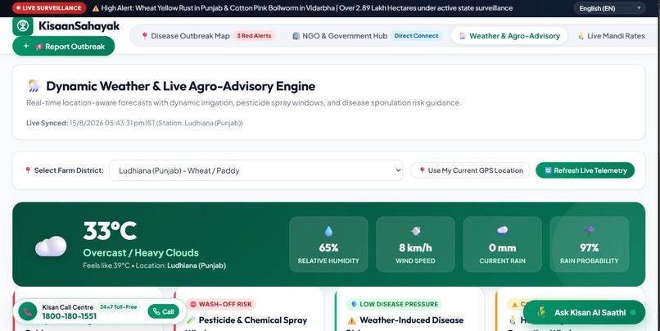Click Dynamic Weather & Live Agro-Advisory Engine heading
660x331 pixels.
pyautogui.click(x=181, y=86)
